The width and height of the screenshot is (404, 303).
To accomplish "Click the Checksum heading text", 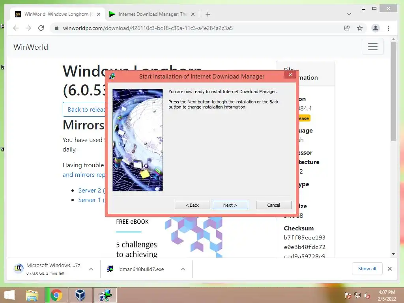I will click(299, 228).
